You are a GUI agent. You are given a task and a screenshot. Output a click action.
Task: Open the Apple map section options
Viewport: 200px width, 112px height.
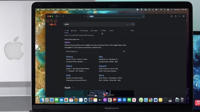click(73, 88)
